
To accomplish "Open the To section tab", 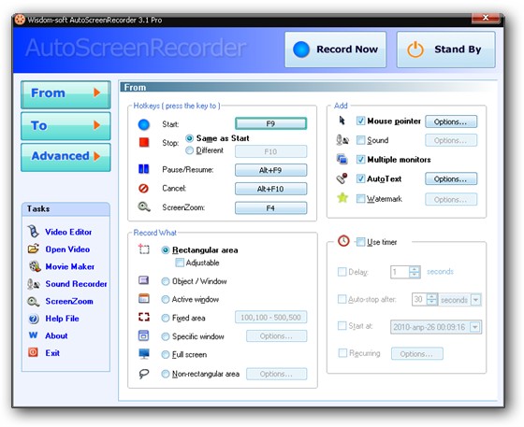I will [x=65, y=126].
